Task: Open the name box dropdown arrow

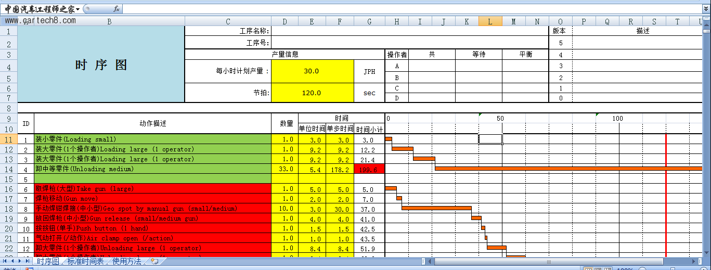Action: 77,9
